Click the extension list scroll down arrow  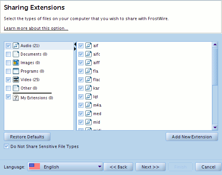coord(215,127)
